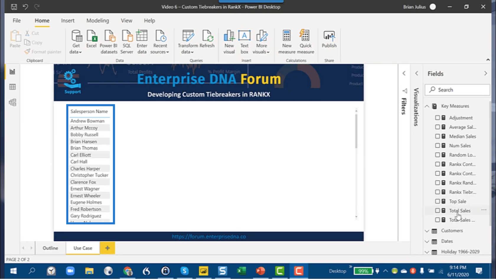The height and width of the screenshot is (279, 496).
Task: Select Eugene Holmes in the table
Action: pyautogui.click(x=86, y=202)
